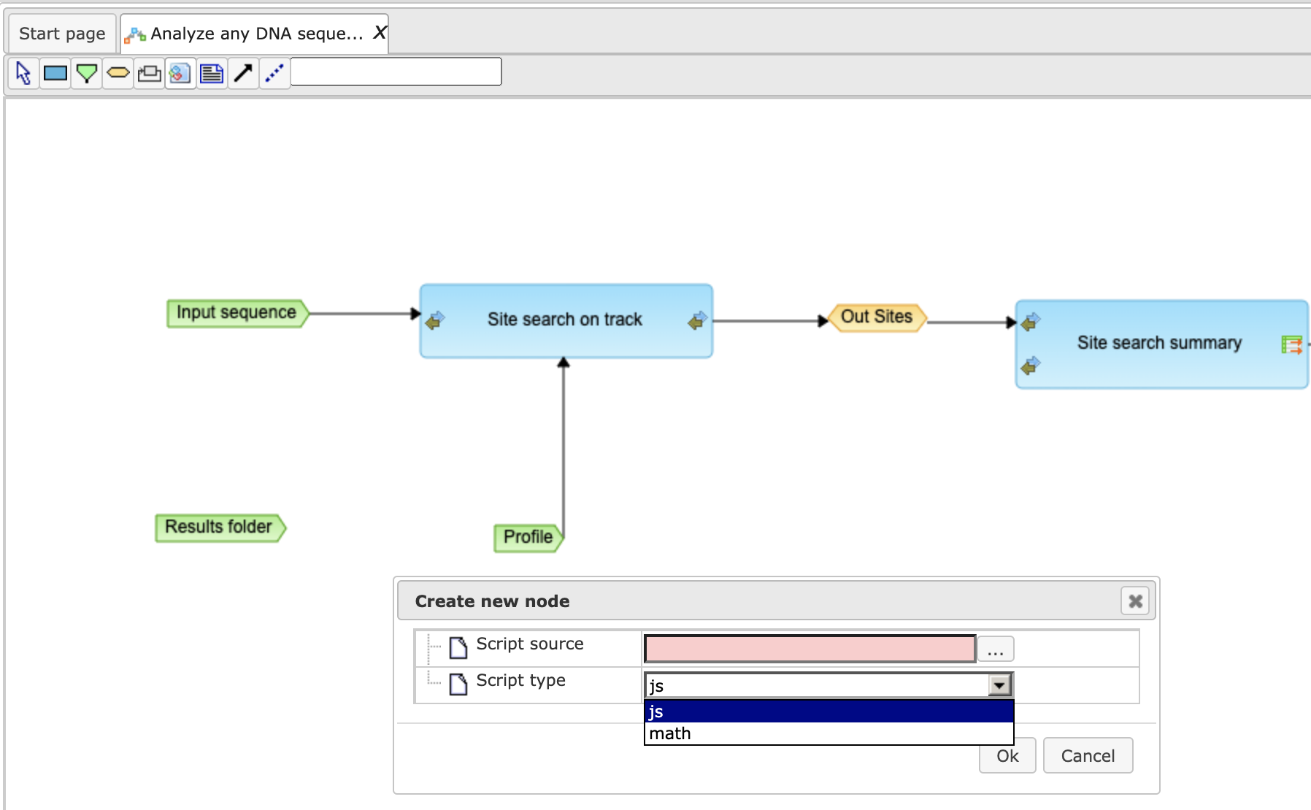Screen dimensions: 1311x810
Task: Click input port of Site search on track
Action: (435, 320)
